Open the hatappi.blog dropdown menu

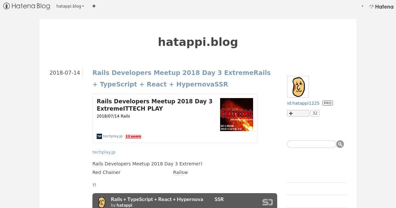point(70,6)
